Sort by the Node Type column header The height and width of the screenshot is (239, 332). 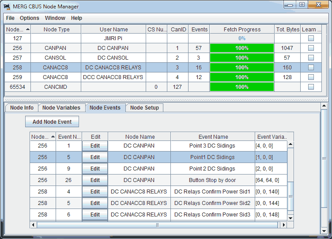[56, 30]
